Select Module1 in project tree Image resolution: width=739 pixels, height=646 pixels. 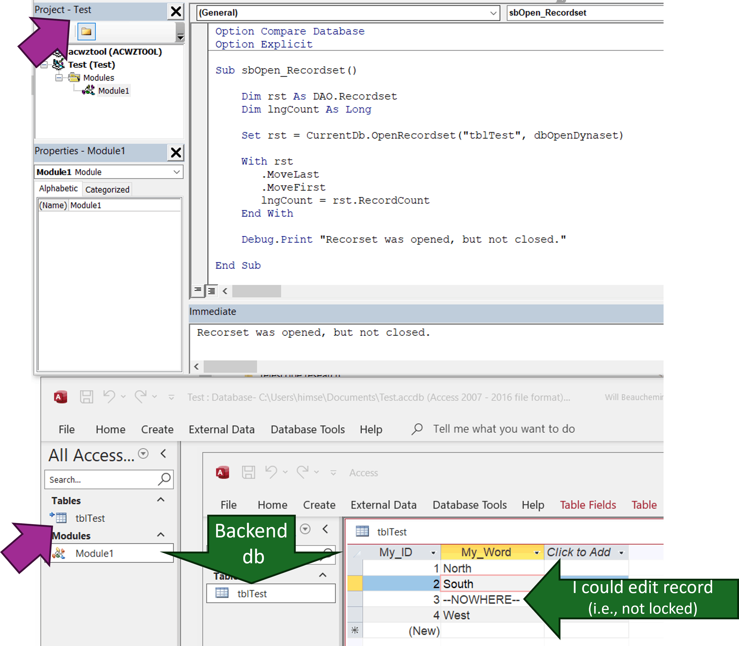click(x=113, y=91)
